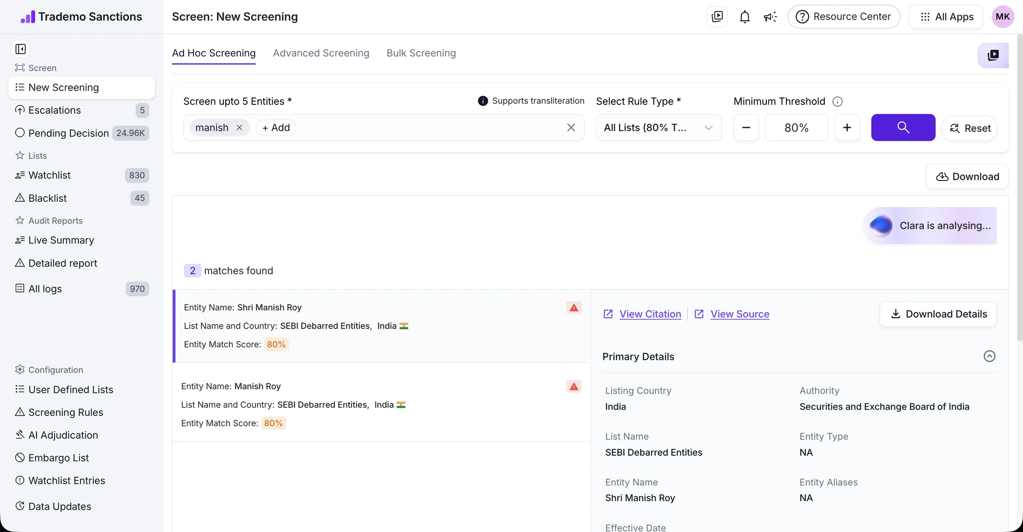Open Watchlist Entries
The image size is (1023, 532).
81,480
